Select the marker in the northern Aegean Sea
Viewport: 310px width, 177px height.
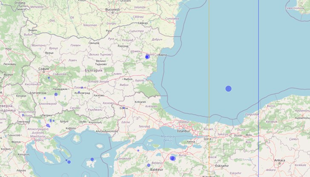[92, 160]
